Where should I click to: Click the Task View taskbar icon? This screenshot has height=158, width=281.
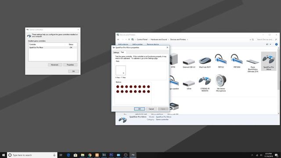click(61, 155)
